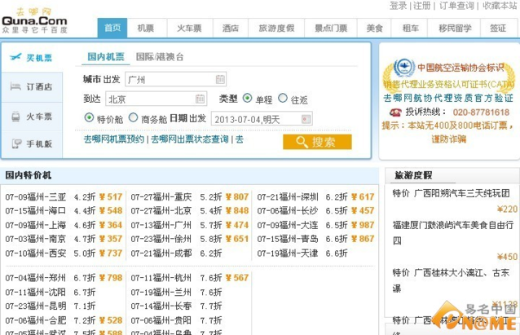The height and width of the screenshot is (335, 520).
Task: Click 收藏本站 link at top
Action: 499,6
